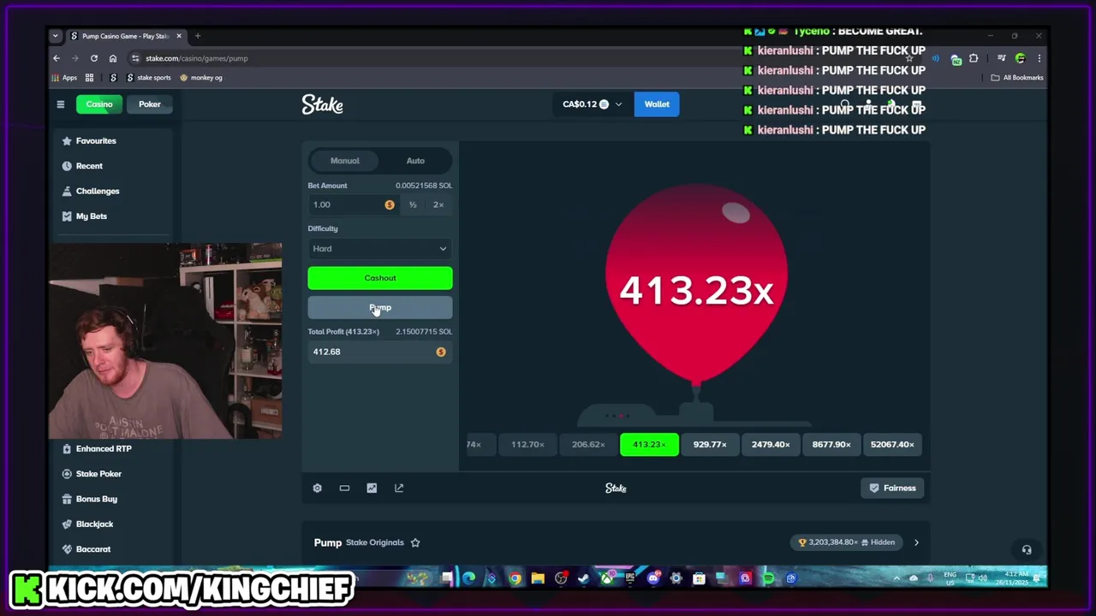Click the Fairness button
The height and width of the screenshot is (616, 1096).
coord(892,488)
